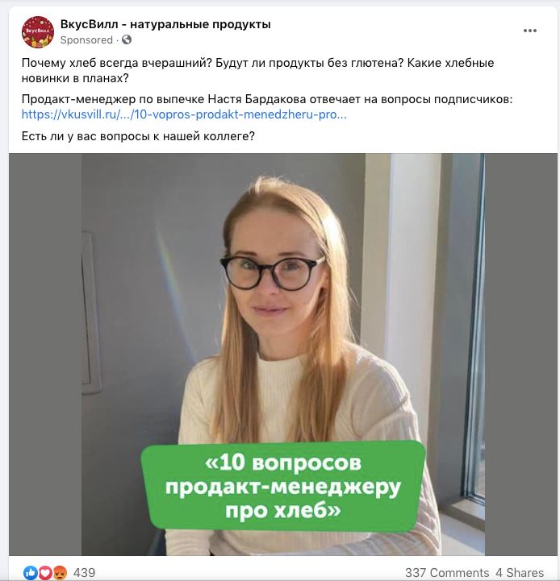
Task: Open the 337 Comments section
Action: pos(447,573)
